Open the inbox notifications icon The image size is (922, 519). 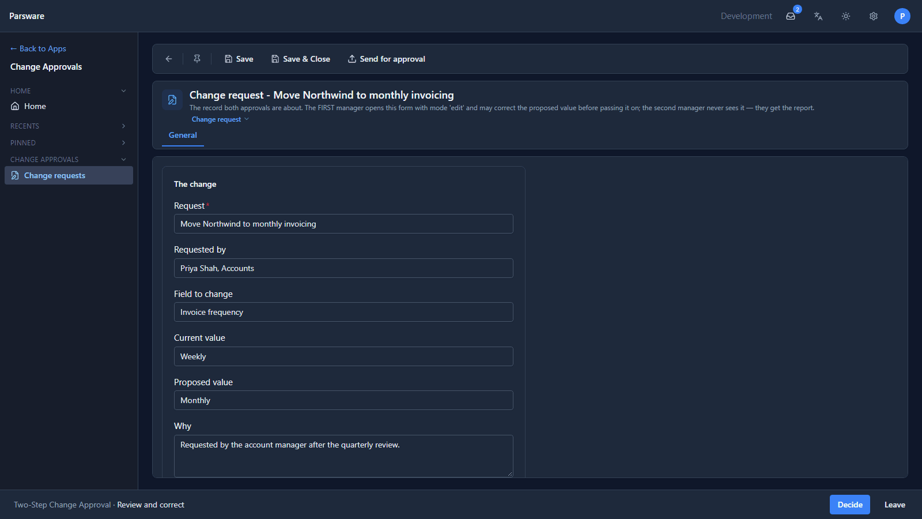click(791, 16)
